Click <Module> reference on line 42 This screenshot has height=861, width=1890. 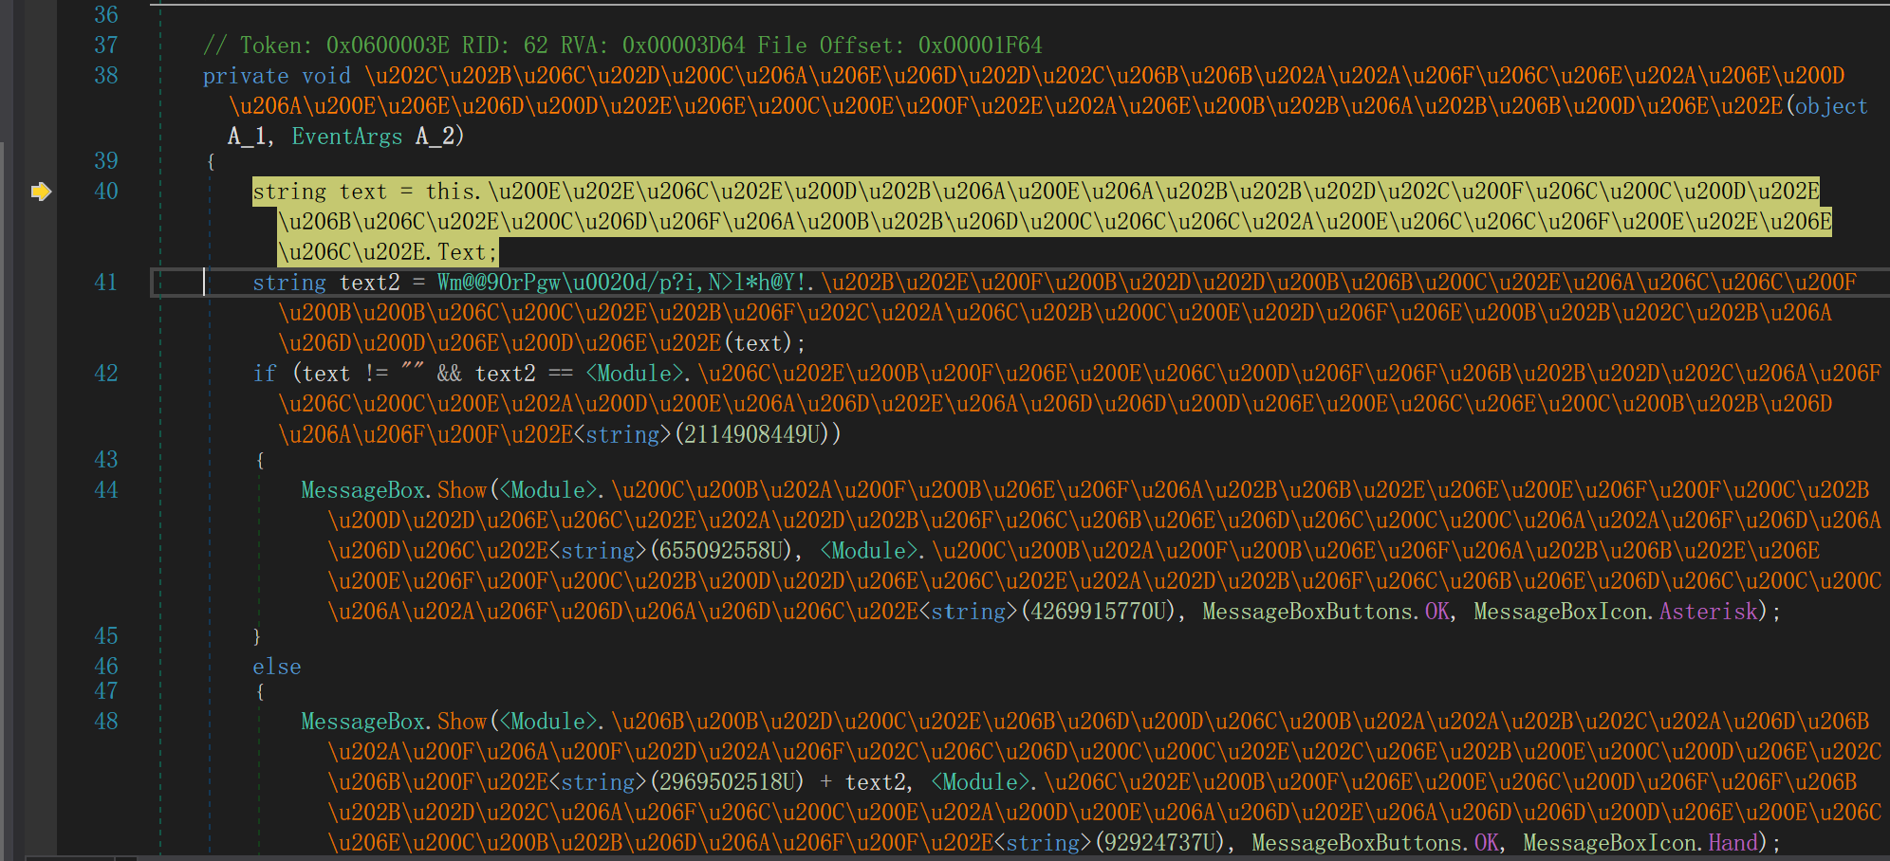tap(635, 374)
